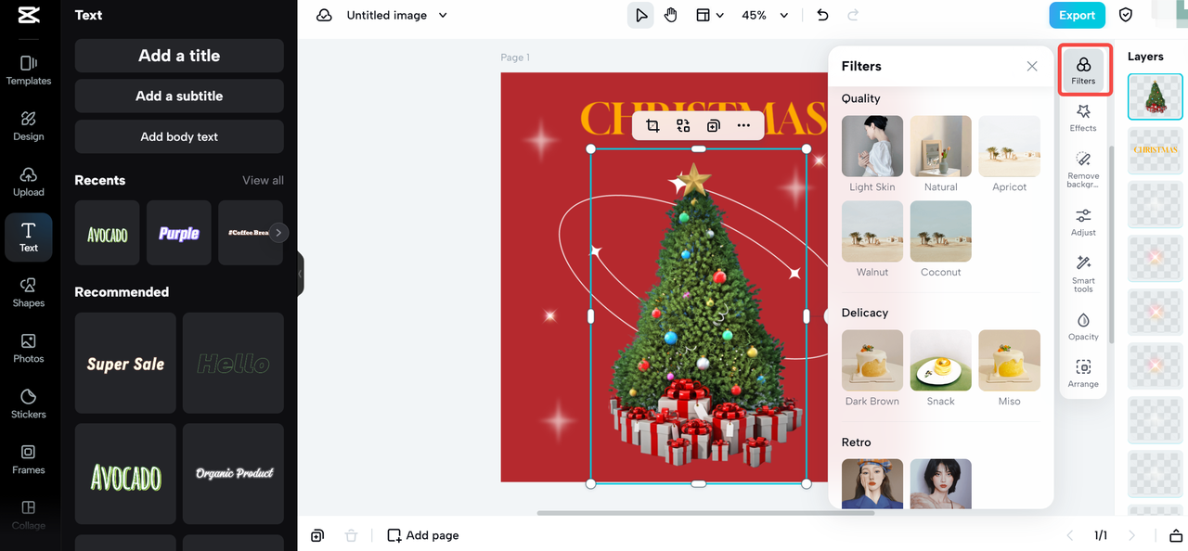The height and width of the screenshot is (551, 1188).
Task: Open the page layout options dropdown
Action: [711, 15]
